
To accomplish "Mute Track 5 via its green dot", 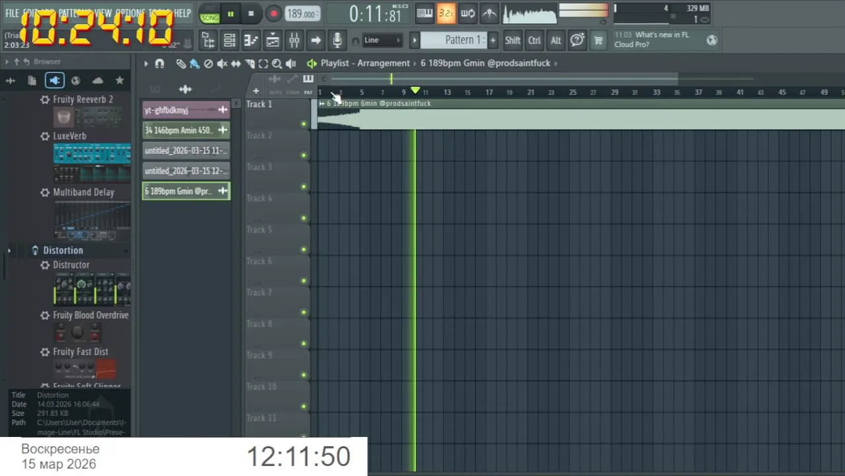I will [x=303, y=249].
